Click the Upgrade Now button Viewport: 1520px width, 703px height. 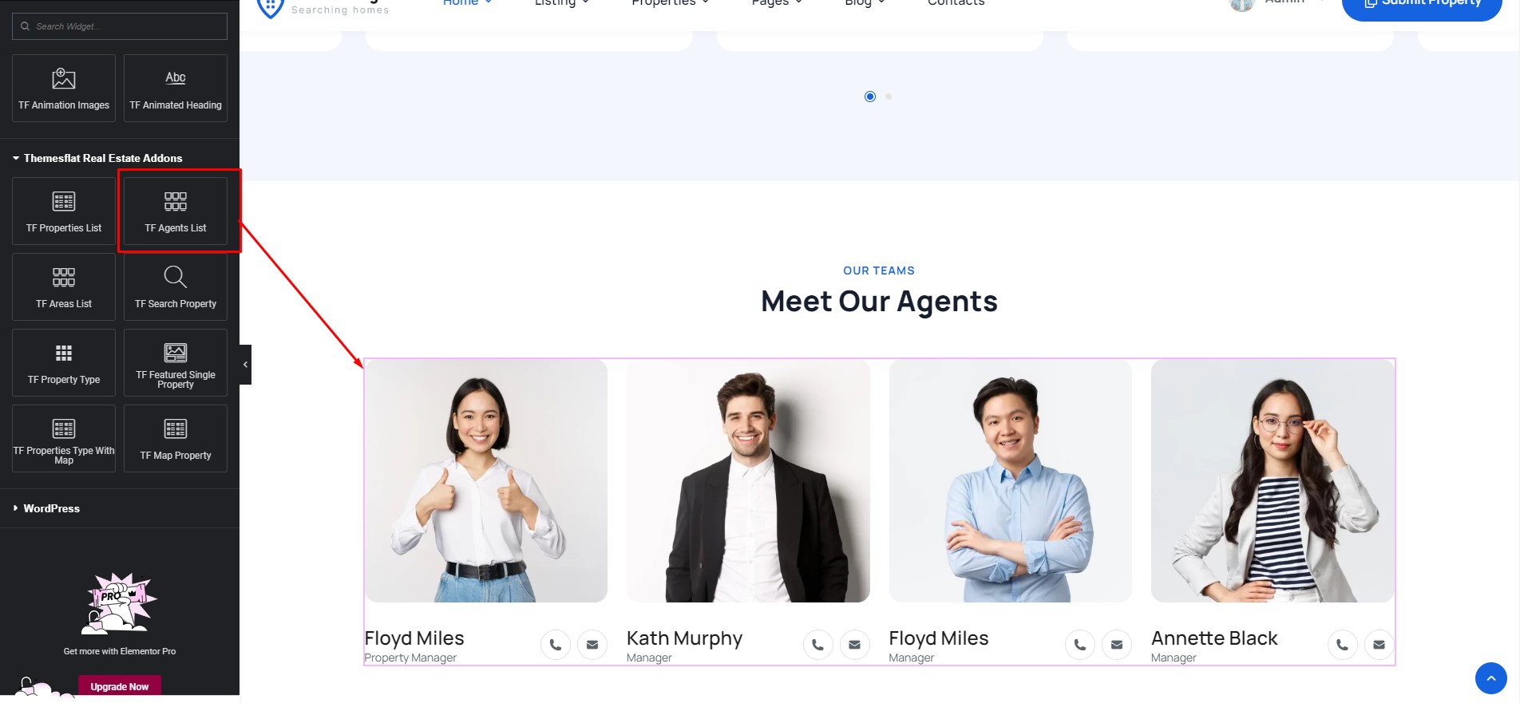click(x=120, y=686)
